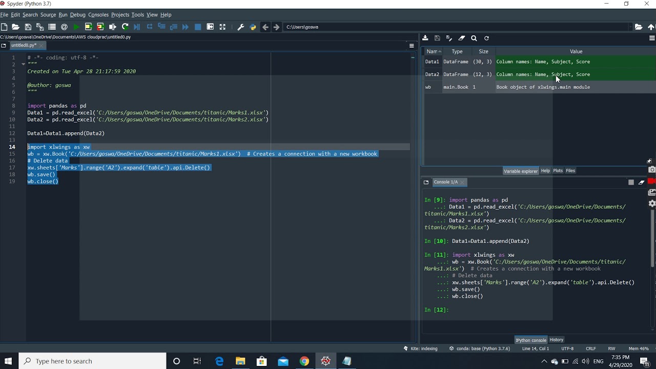
Task: Save the current file via toolbar icon
Action: pyautogui.click(x=28, y=27)
